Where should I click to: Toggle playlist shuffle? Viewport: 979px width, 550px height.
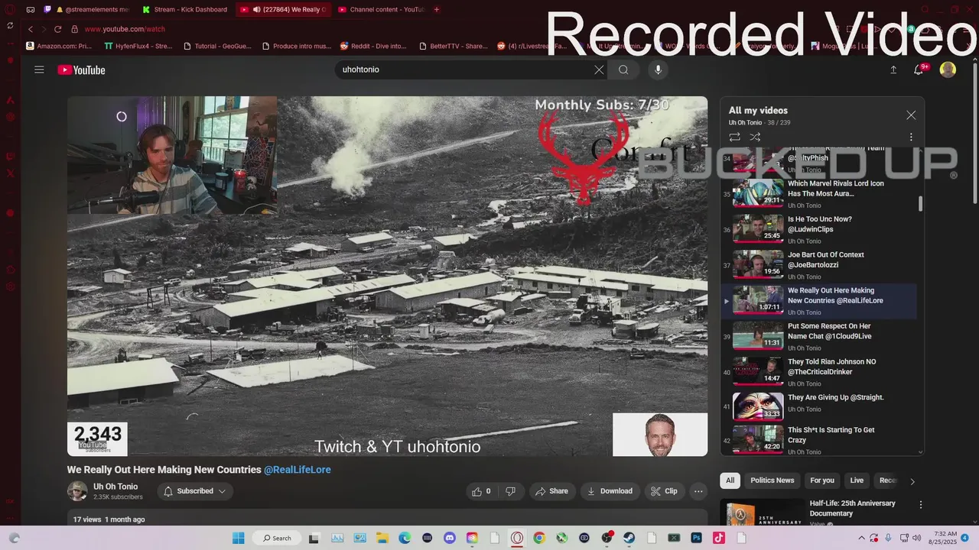click(x=755, y=137)
